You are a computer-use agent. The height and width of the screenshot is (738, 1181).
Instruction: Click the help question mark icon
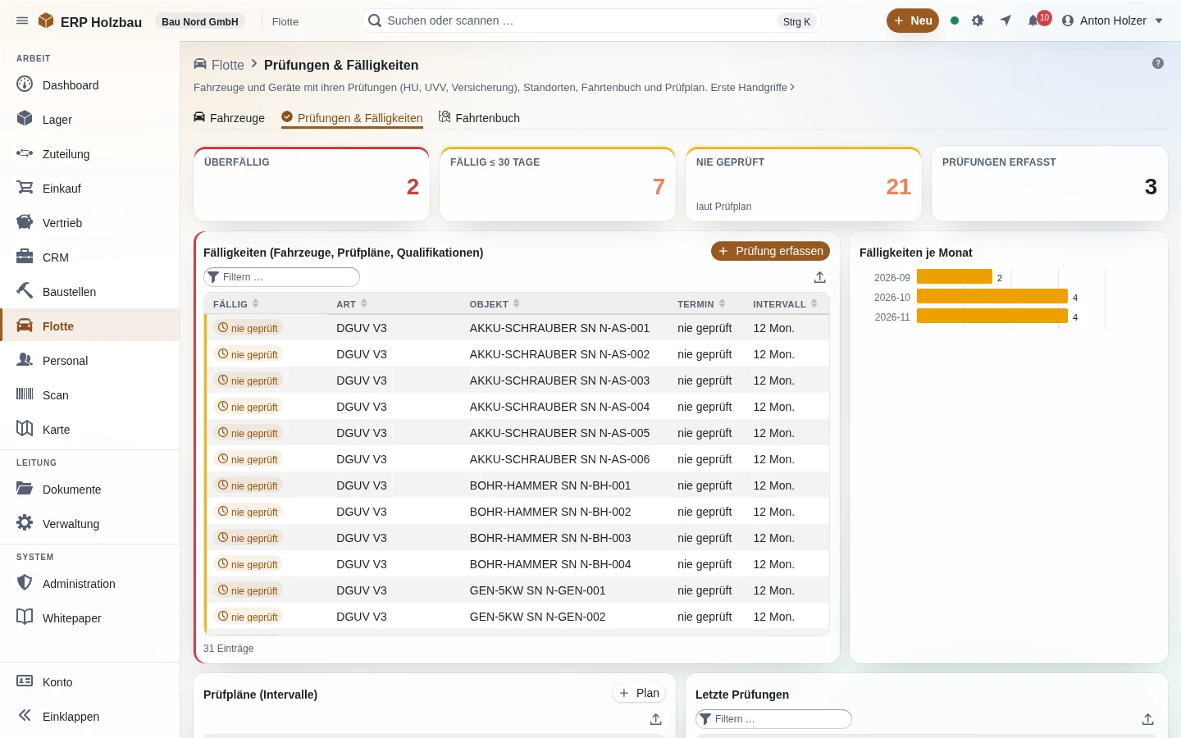[1158, 63]
